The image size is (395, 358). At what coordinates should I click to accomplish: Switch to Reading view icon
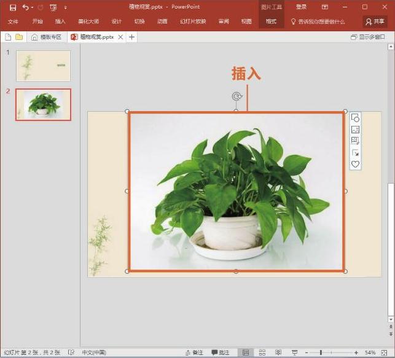tap(278, 352)
